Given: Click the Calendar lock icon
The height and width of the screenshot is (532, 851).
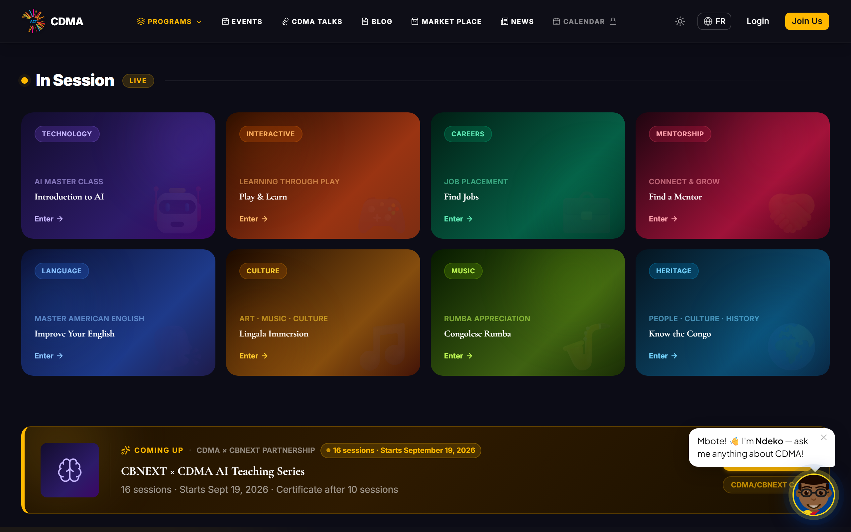Looking at the screenshot, I should 613,21.
